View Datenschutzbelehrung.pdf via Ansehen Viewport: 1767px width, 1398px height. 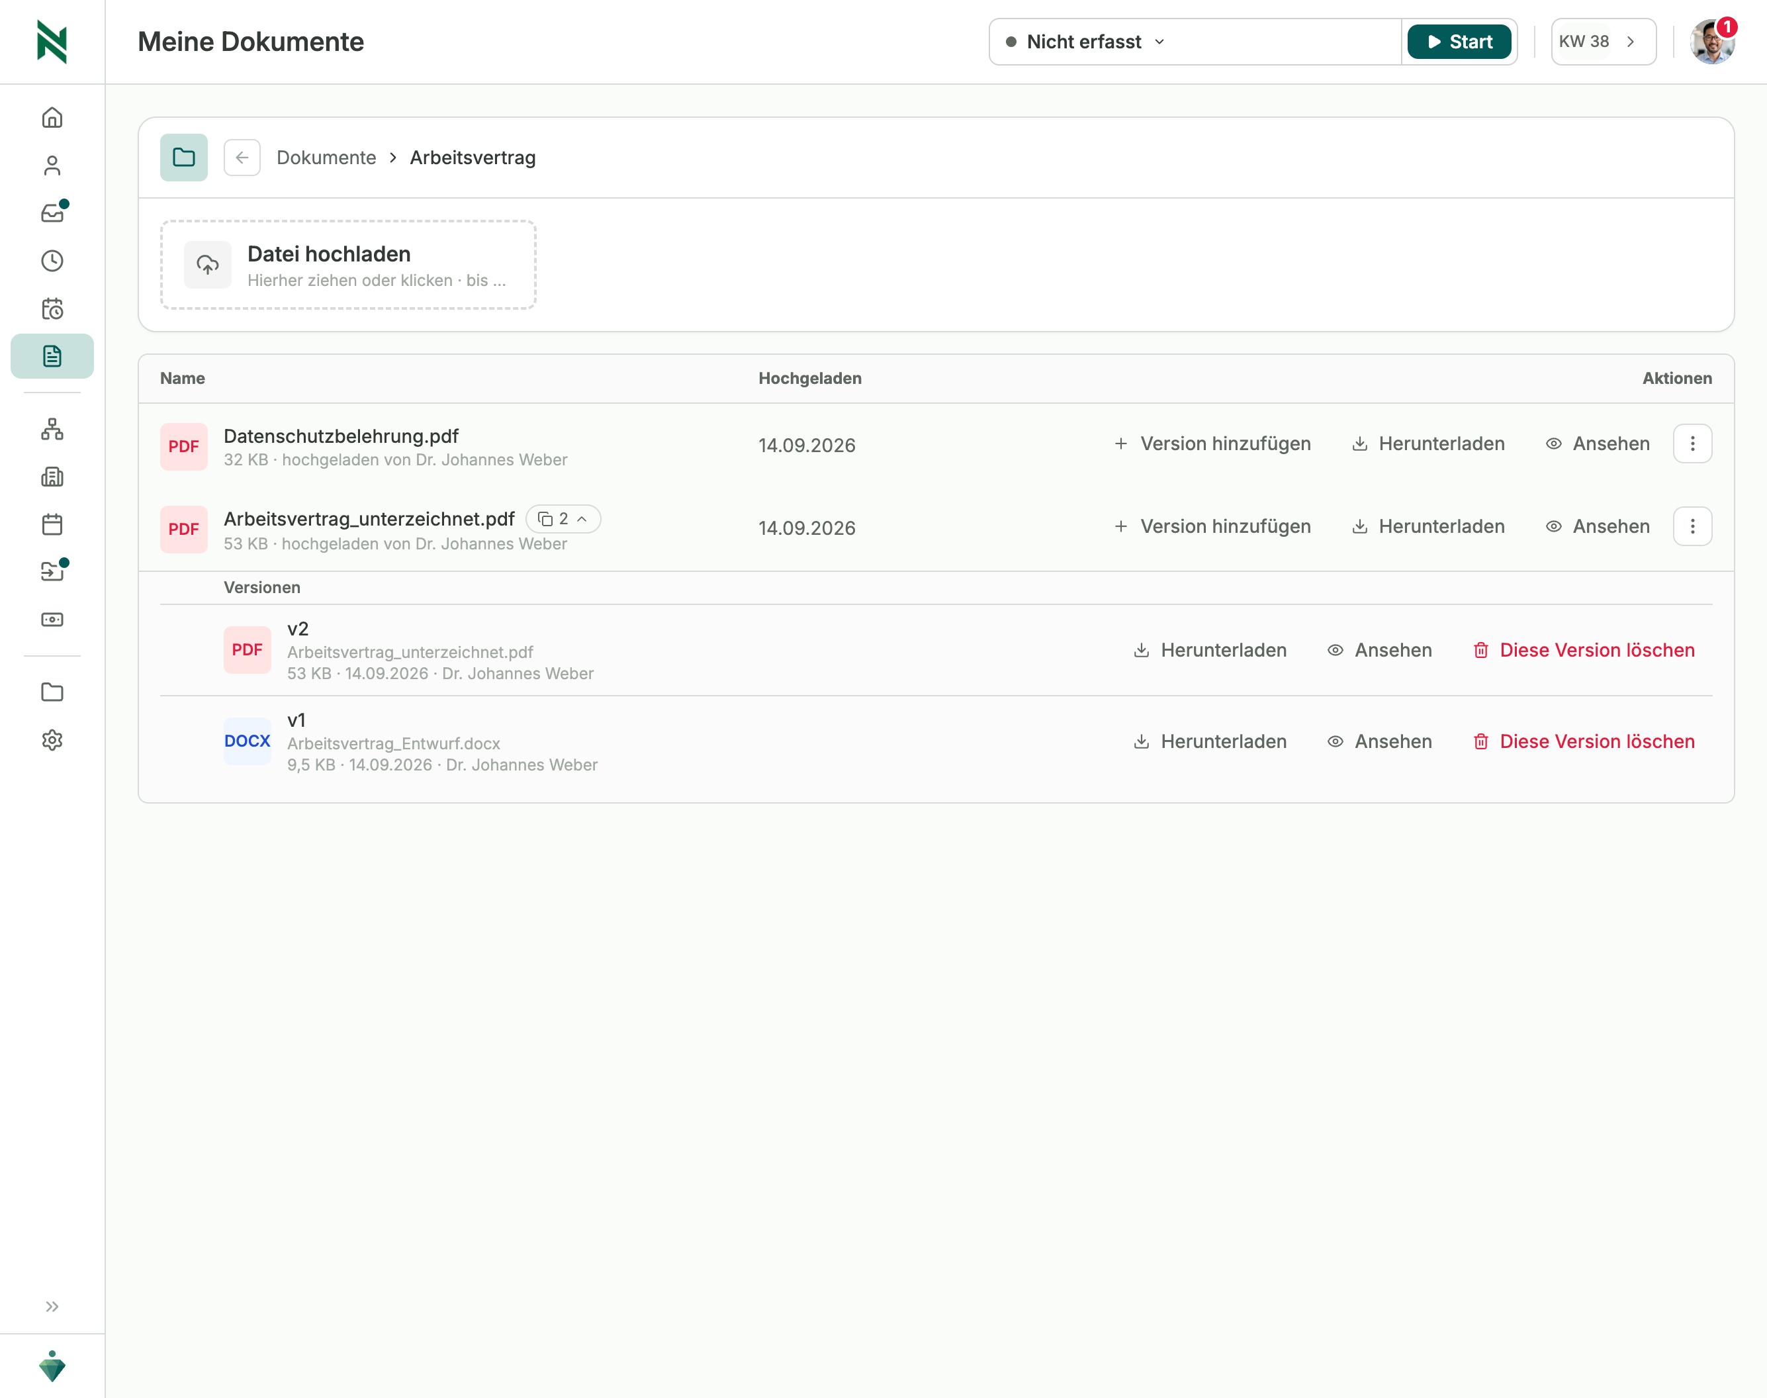[1598, 443]
